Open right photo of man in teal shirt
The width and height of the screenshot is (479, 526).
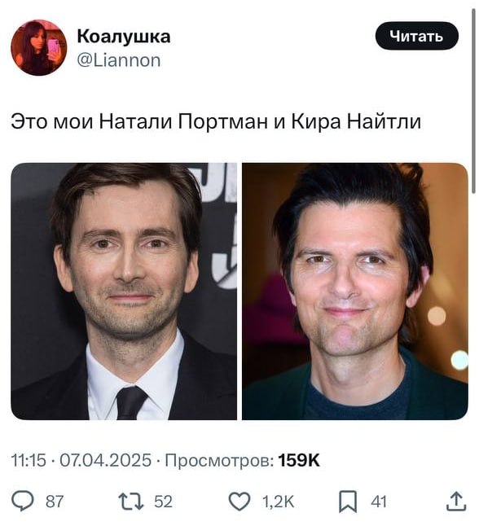[x=355, y=291]
